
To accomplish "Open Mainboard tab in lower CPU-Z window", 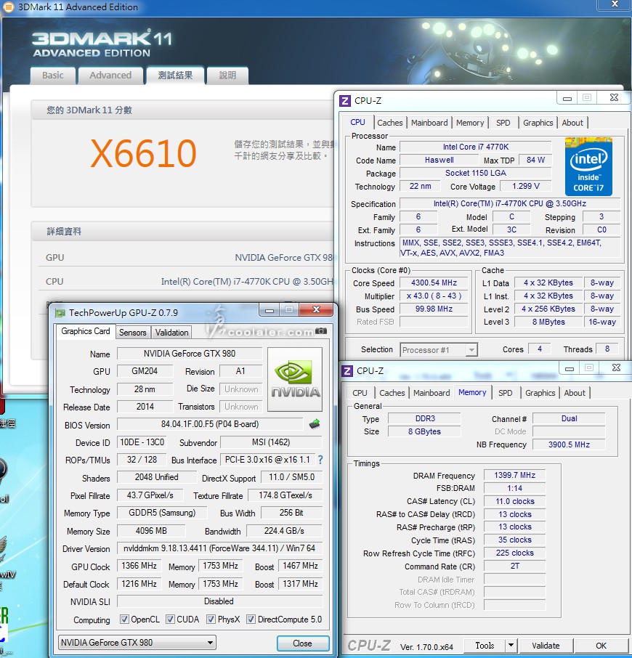I will [432, 393].
